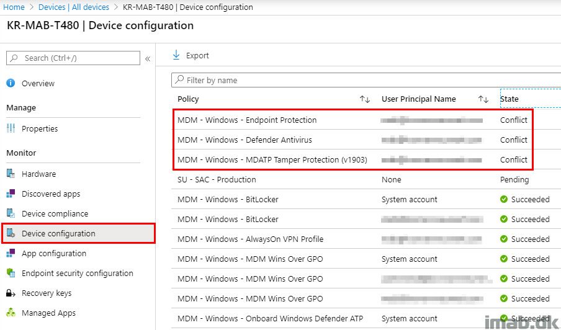Click the State column header
Viewport: 561px width, 330px height.
(509, 99)
